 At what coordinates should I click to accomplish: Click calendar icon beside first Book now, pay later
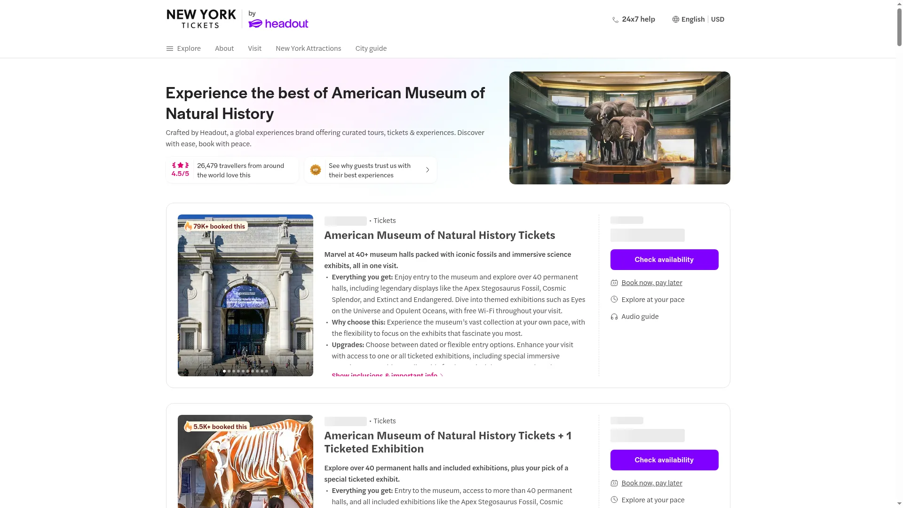pos(614,283)
